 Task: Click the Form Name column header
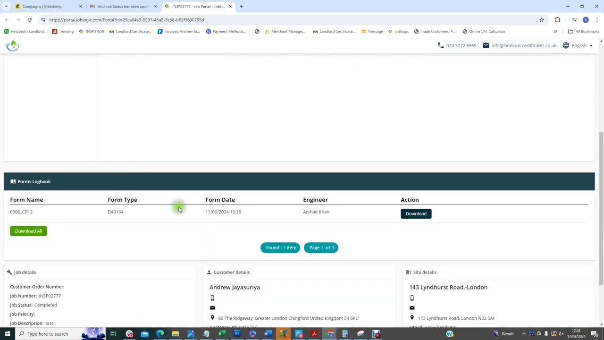pos(26,200)
